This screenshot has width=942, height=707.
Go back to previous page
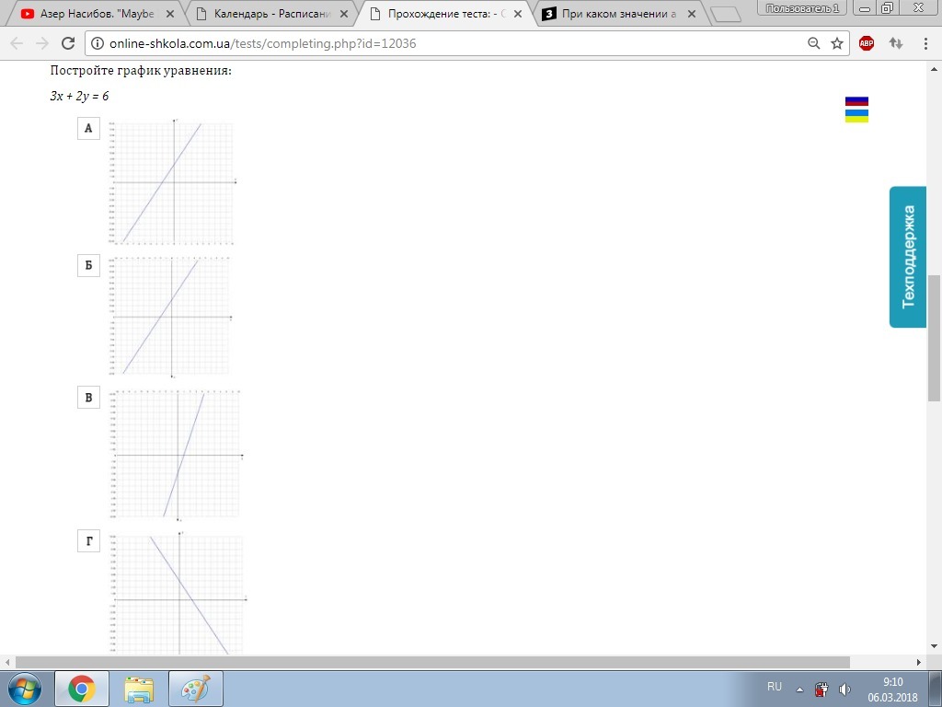pyautogui.click(x=17, y=43)
